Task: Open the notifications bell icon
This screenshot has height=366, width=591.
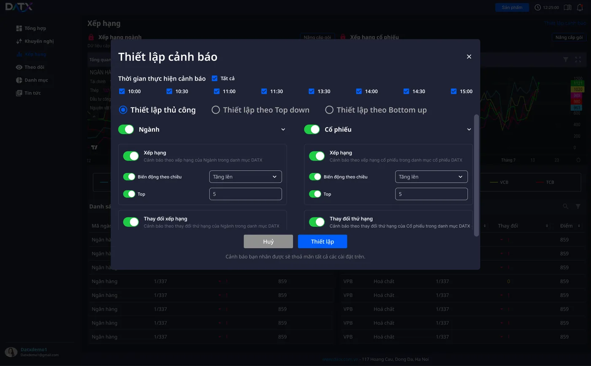Action: pyautogui.click(x=580, y=7)
